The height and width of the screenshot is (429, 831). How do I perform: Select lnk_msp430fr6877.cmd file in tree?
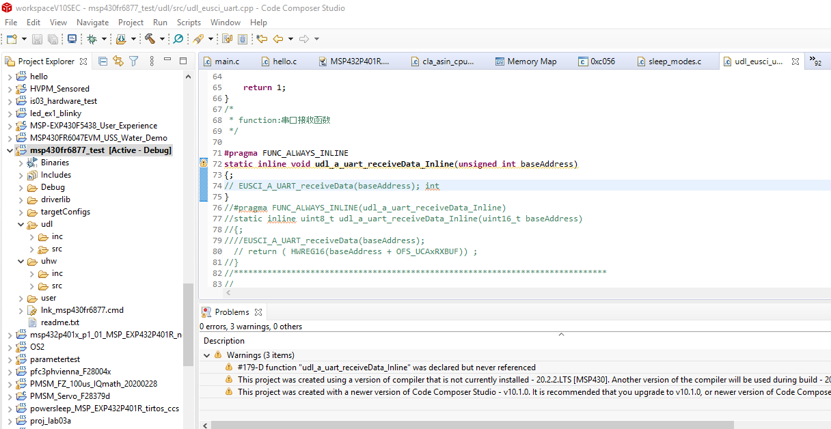coord(81,310)
